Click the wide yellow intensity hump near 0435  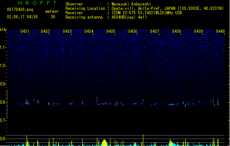[x=104, y=143]
